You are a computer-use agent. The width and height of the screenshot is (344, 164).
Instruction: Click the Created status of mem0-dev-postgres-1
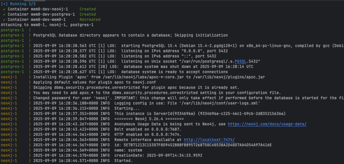click(x=88, y=14)
